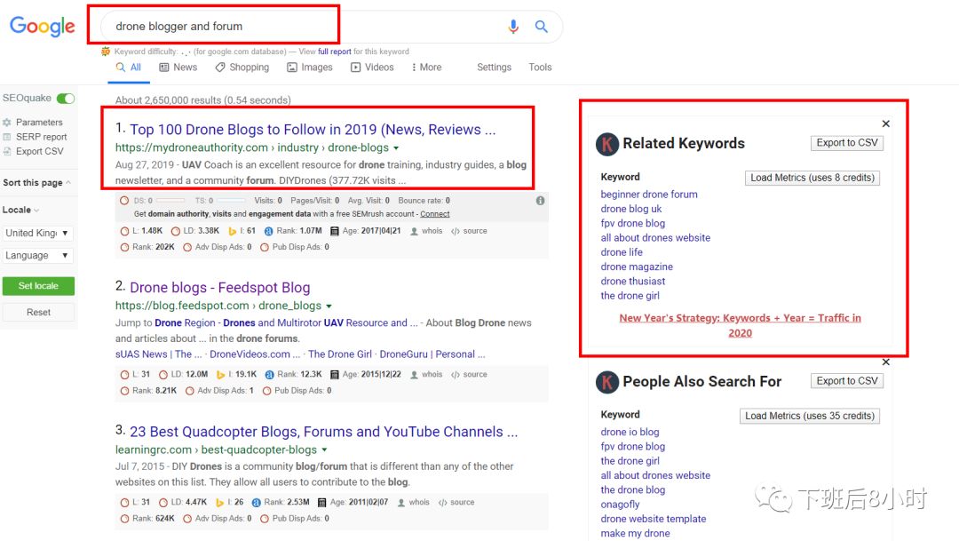The image size is (959, 541).
Task: Click Alexa Rank 1.07M icon
Action: (268, 231)
